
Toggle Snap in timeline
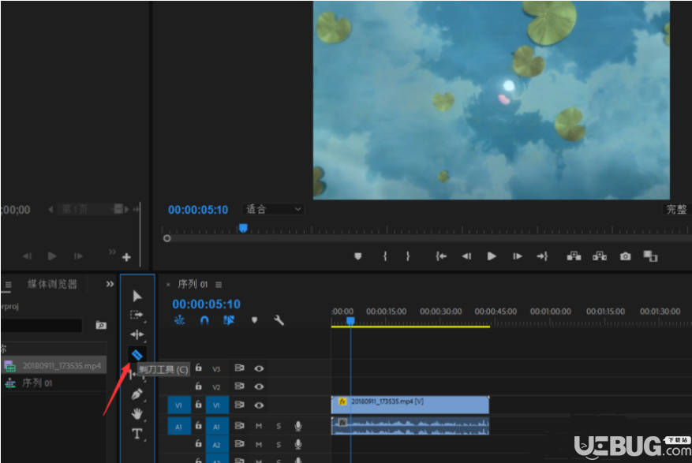204,320
